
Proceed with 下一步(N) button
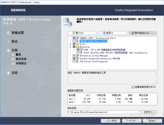tap(132, 121)
